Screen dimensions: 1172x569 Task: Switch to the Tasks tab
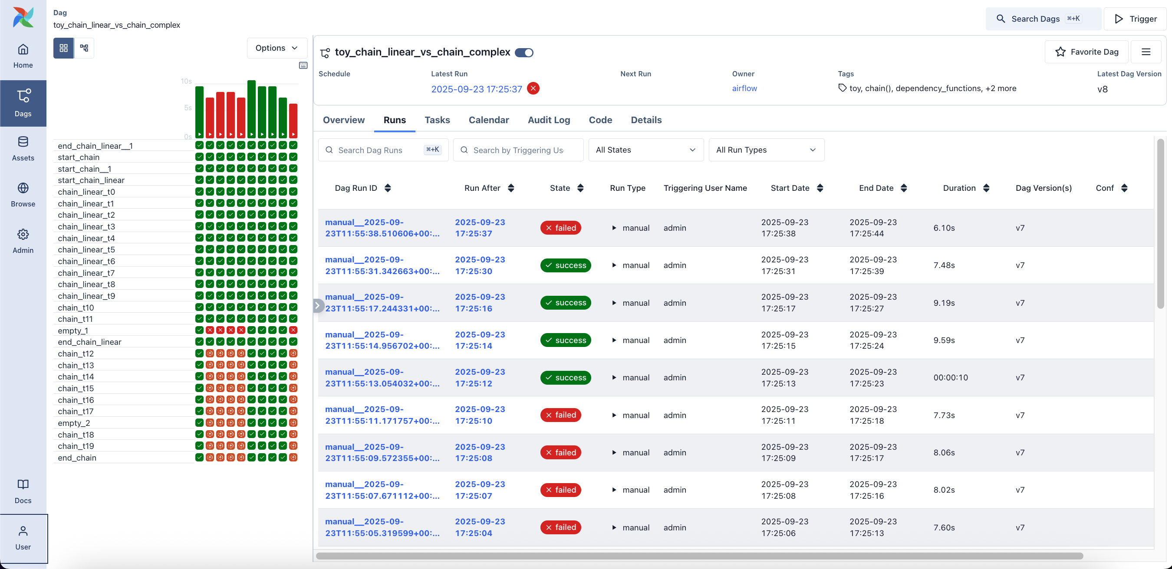pyautogui.click(x=437, y=120)
